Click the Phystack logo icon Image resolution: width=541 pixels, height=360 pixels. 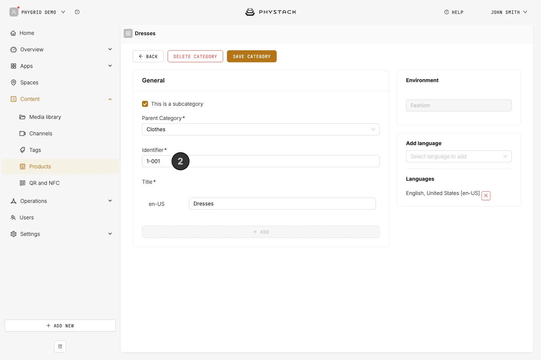click(250, 12)
